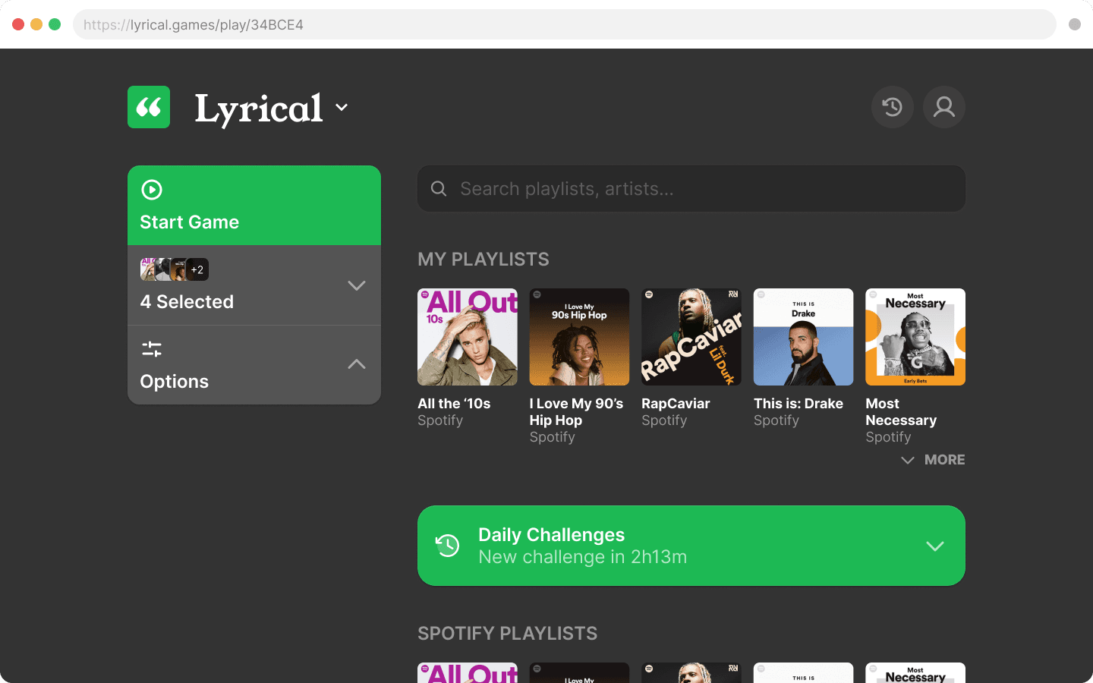Click the '4 Selected' label
Image resolution: width=1093 pixels, height=683 pixels.
pyautogui.click(x=187, y=302)
